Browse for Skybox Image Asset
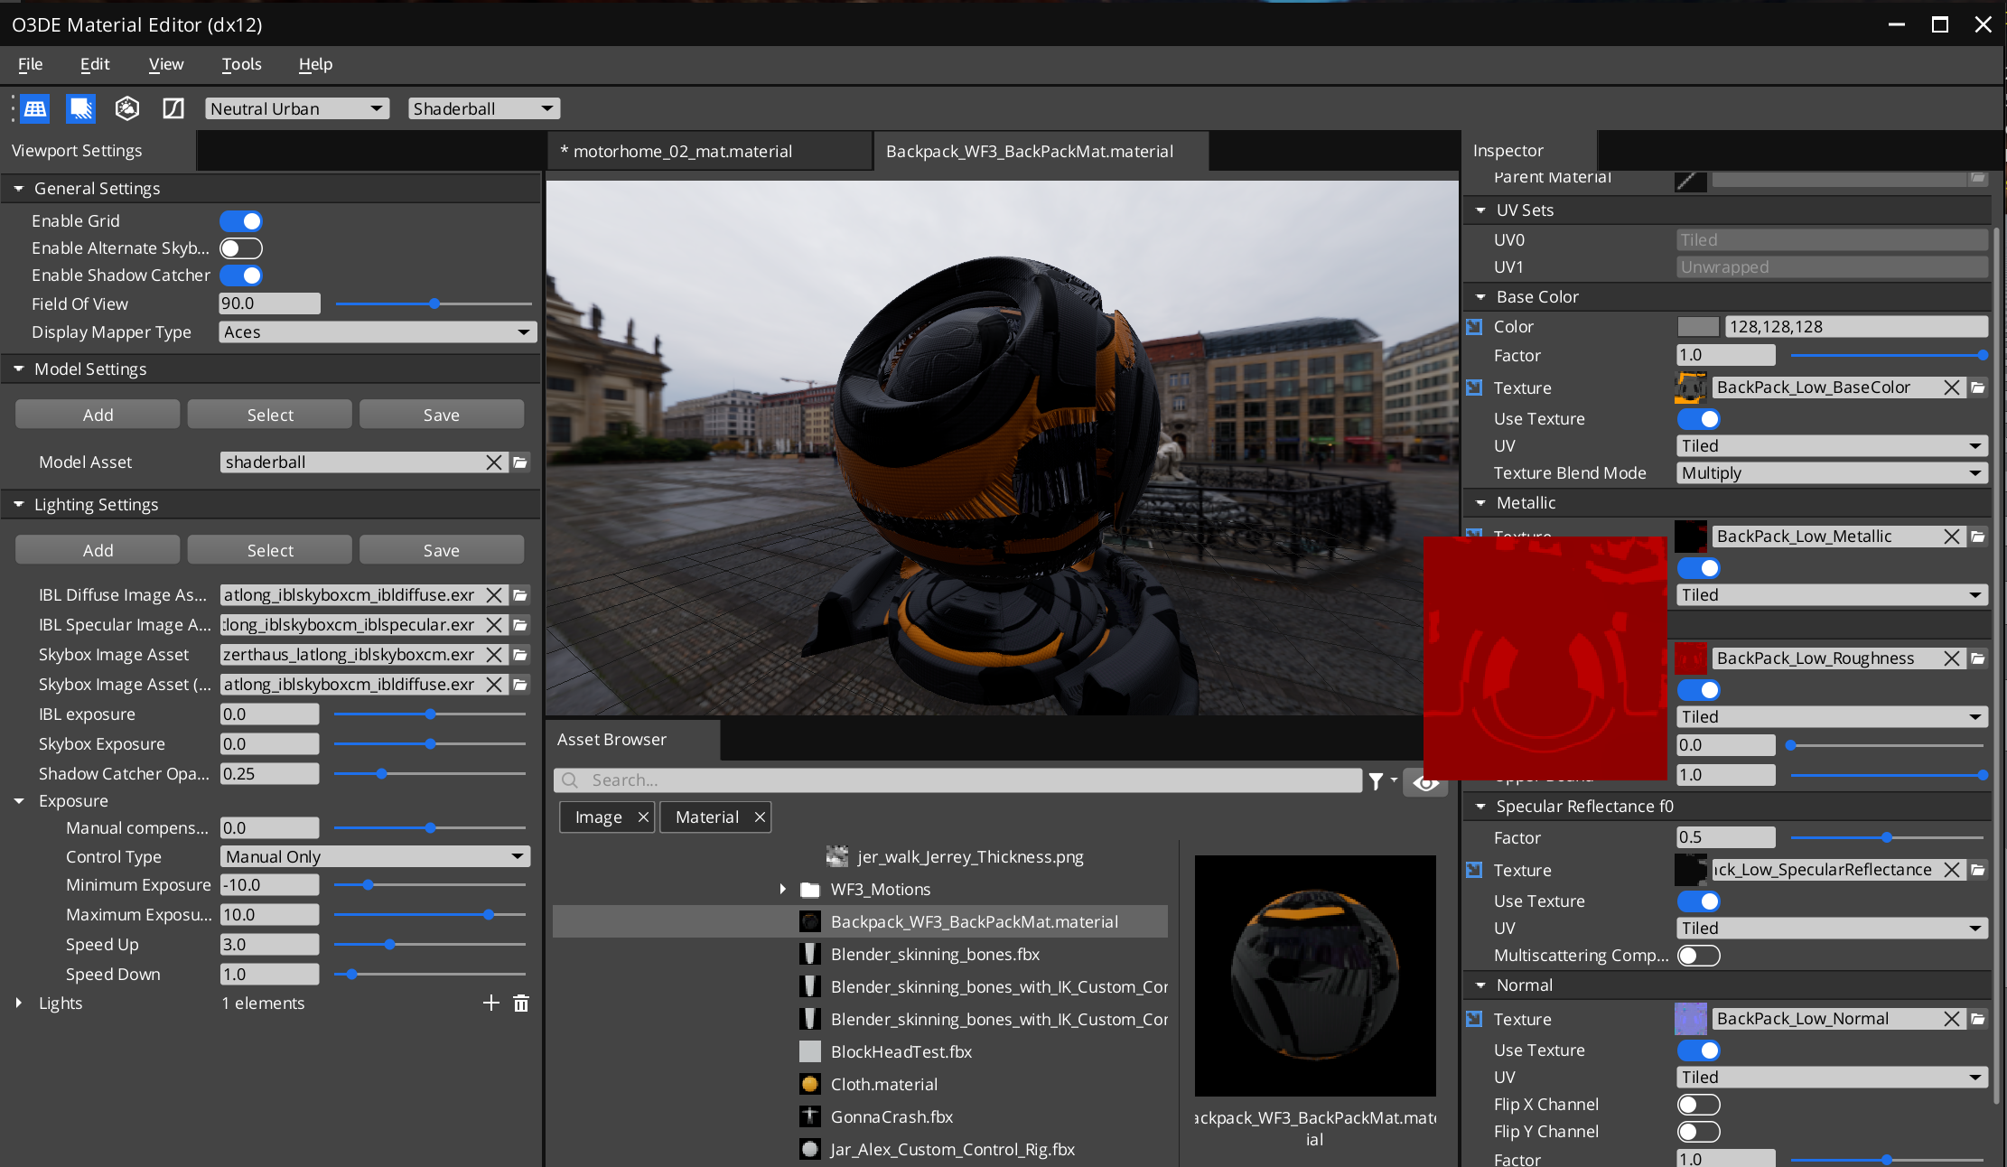This screenshot has width=2007, height=1167. (x=520, y=655)
